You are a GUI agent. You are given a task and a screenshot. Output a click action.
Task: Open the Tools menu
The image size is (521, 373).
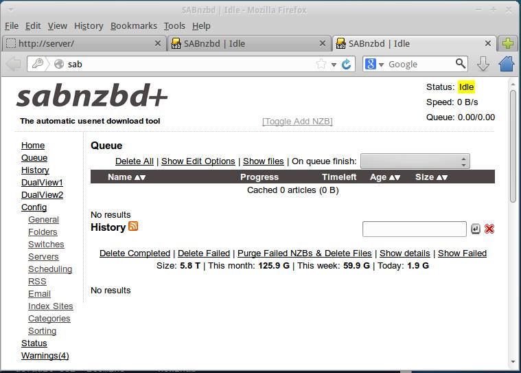coord(174,25)
